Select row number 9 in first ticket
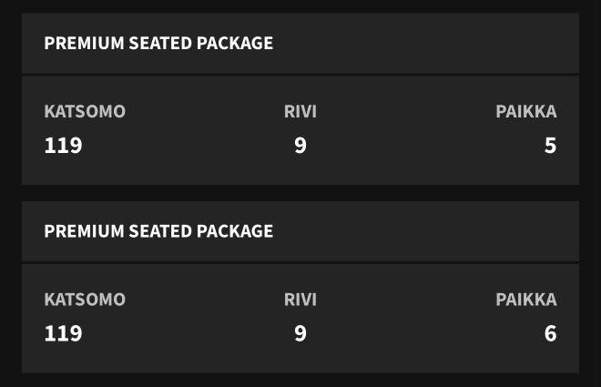Viewport: 601px width, 387px height. tap(300, 146)
